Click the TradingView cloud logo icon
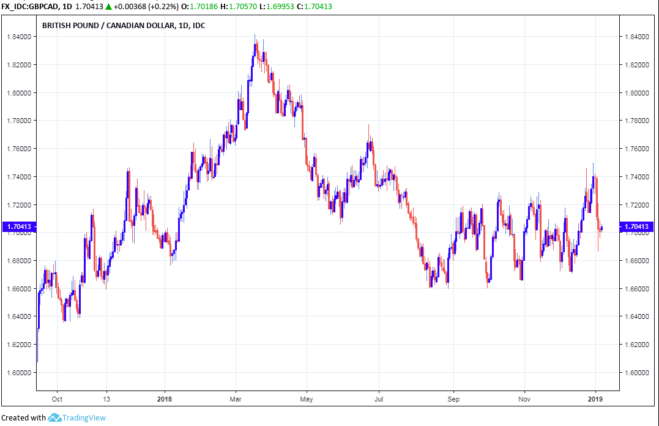 [x=54, y=418]
